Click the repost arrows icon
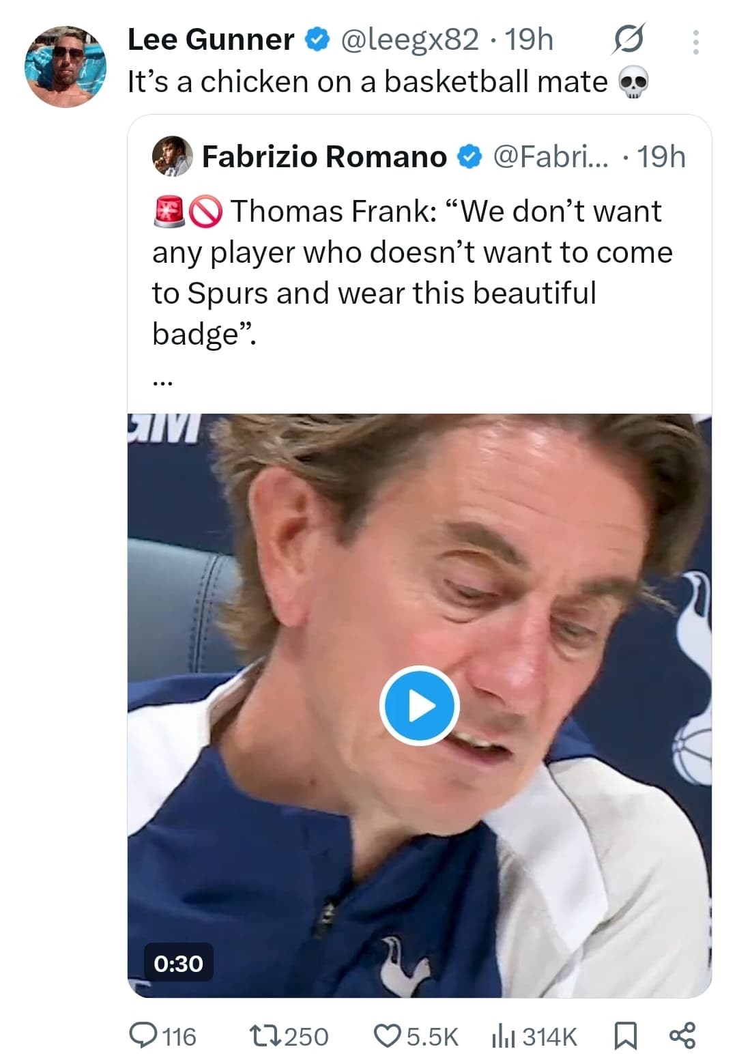Image resolution: width=737 pixels, height=1060 pixels. point(264,1035)
